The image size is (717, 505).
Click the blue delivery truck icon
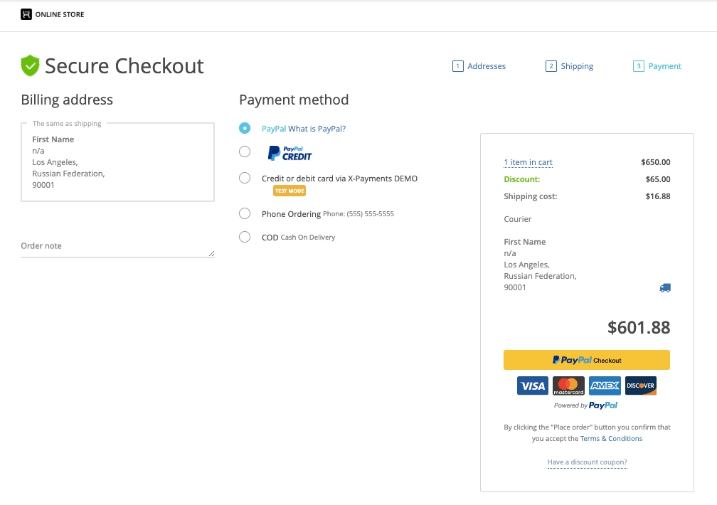[665, 287]
